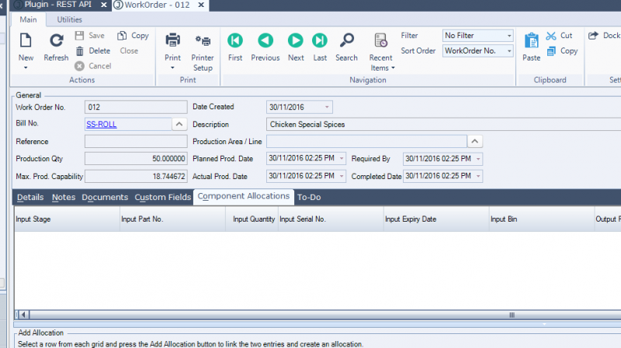Viewport: 621px width, 348px height.
Task: Navigate to Previous record
Action: tap(265, 40)
